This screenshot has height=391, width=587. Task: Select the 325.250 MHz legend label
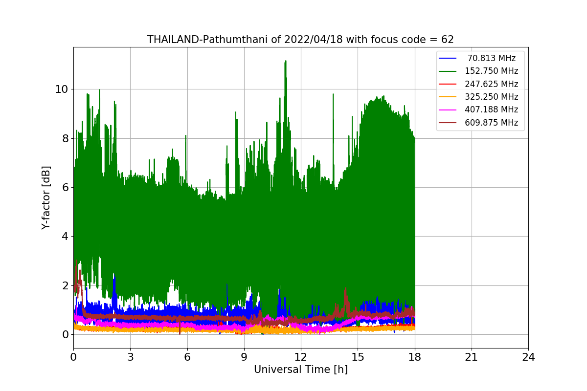(491, 97)
